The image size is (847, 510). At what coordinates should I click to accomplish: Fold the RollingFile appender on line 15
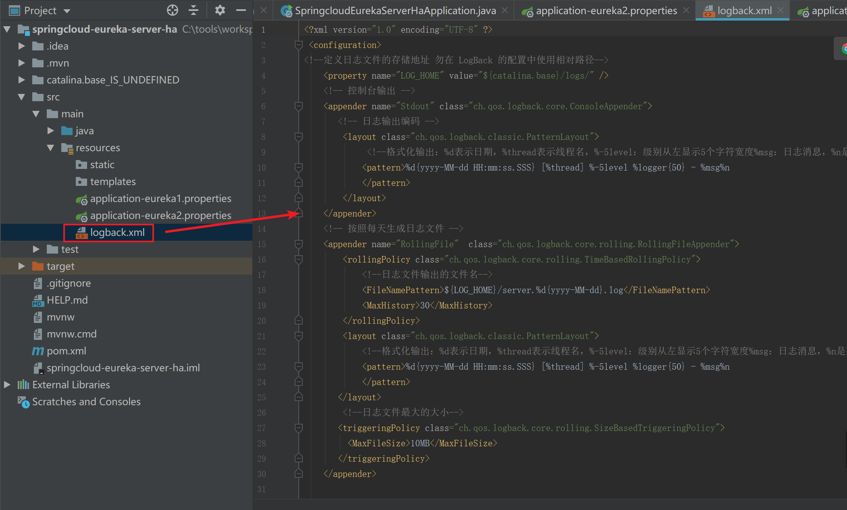299,244
